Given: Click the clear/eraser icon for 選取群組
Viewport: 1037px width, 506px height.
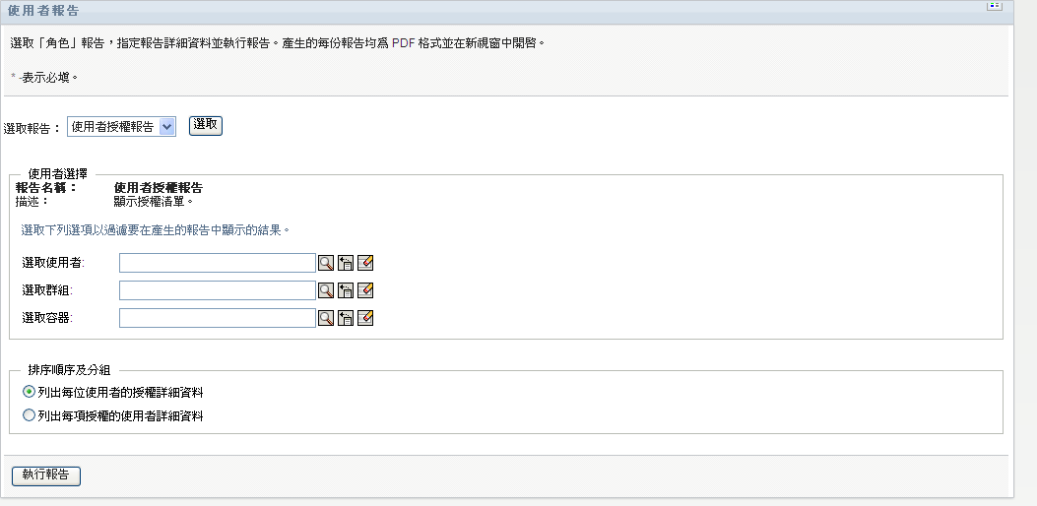Looking at the screenshot, I should [x=365, y=290].
